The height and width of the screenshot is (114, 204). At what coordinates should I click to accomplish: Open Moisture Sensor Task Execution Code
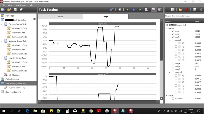18,50
